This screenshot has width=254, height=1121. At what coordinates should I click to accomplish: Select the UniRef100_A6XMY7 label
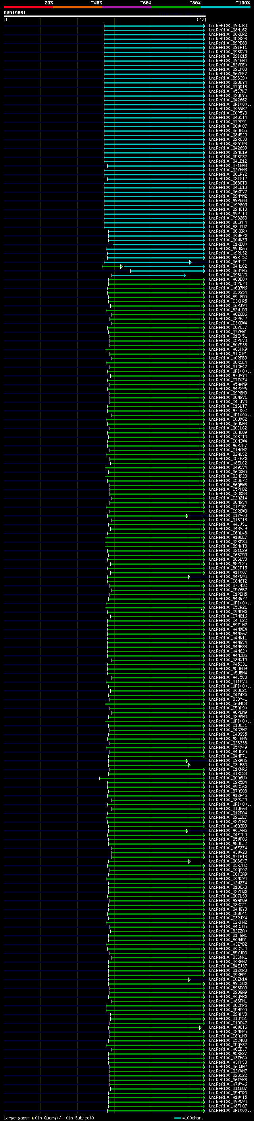point(227,192)
